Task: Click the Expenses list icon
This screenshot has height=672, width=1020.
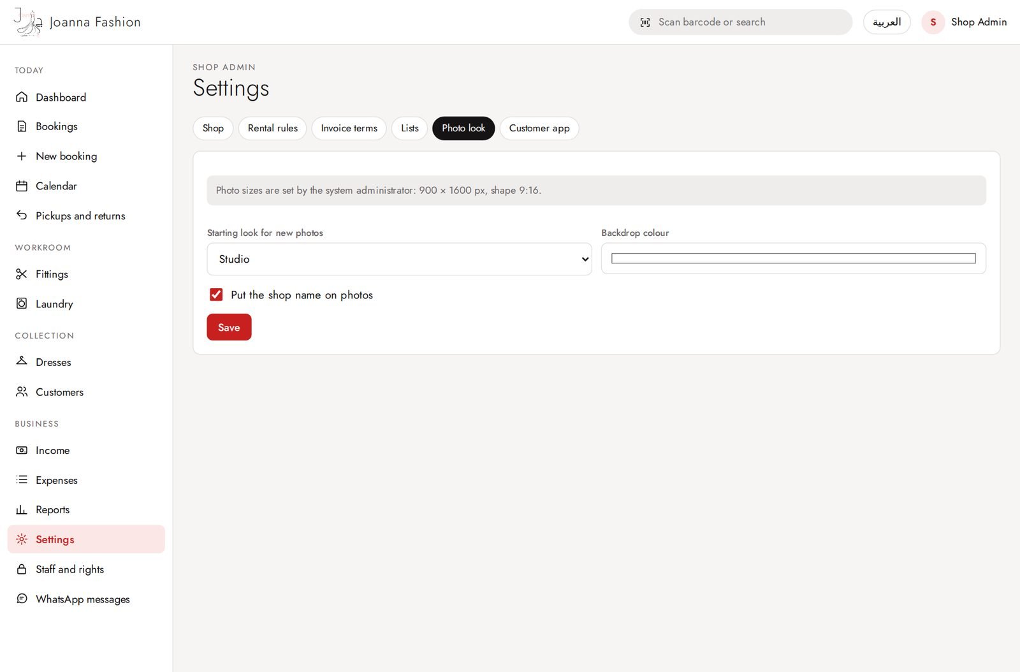Action: point(22,479)
